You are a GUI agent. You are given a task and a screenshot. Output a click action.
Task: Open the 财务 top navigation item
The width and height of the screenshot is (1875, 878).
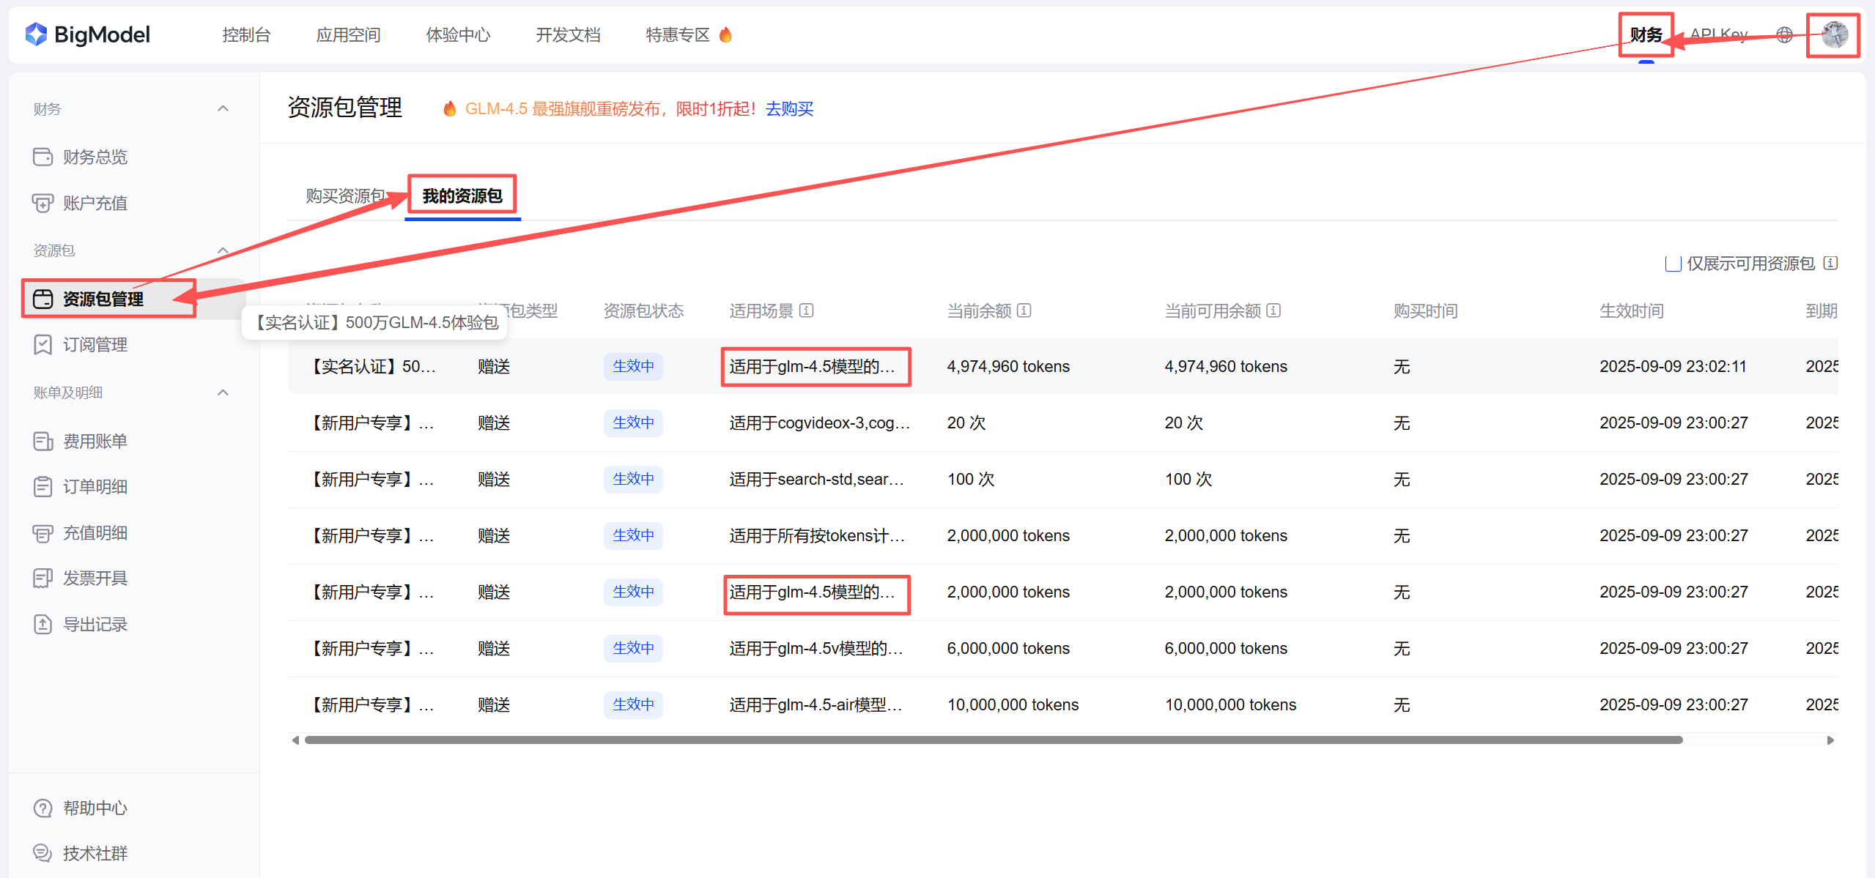pos(1646,34)
